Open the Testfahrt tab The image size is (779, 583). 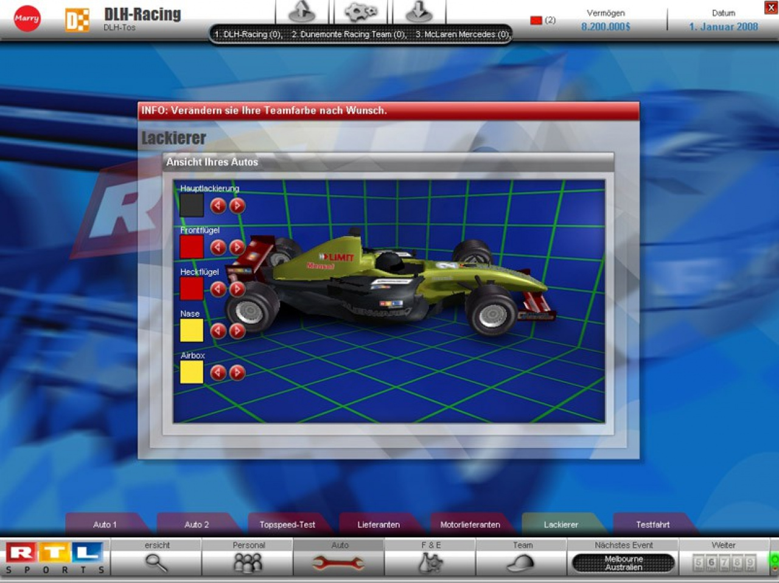(x=652, y=525)
